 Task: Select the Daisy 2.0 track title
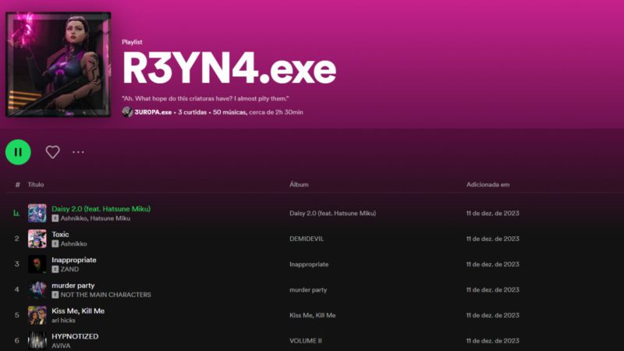click(x=101, y=209)
